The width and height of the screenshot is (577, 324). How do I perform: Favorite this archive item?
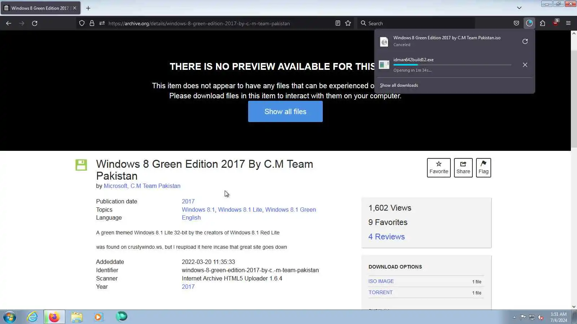[x=439, y=168]
